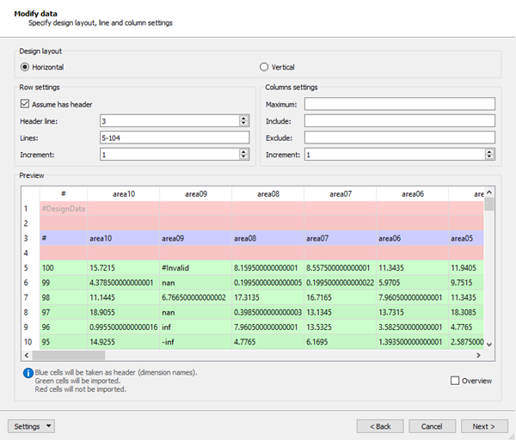The height and width of the screenshot is (440, 516).
Task: Select the blue area05 header cell in row 3
Action: (x=466, y=238)
